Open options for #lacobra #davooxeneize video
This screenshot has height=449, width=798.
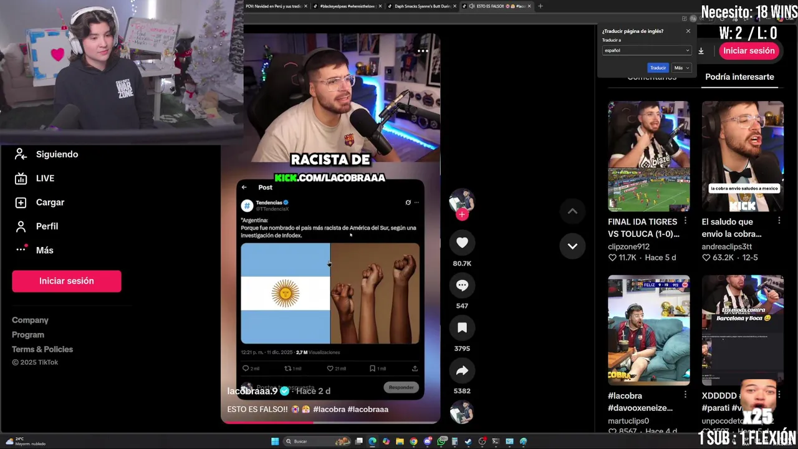pos(685,395)
